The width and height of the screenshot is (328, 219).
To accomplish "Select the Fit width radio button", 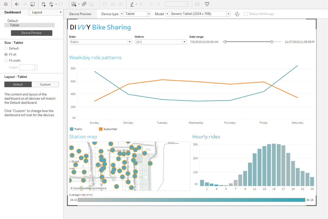I will pyautogui.click(x=6, y=60).
